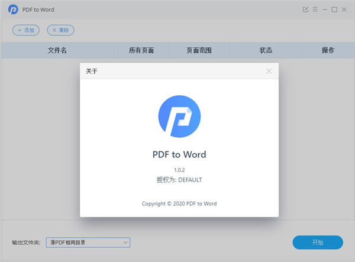Click the 所有页面 column header
The width and height of the screenshot is (355, 262).
pos(141,50)
